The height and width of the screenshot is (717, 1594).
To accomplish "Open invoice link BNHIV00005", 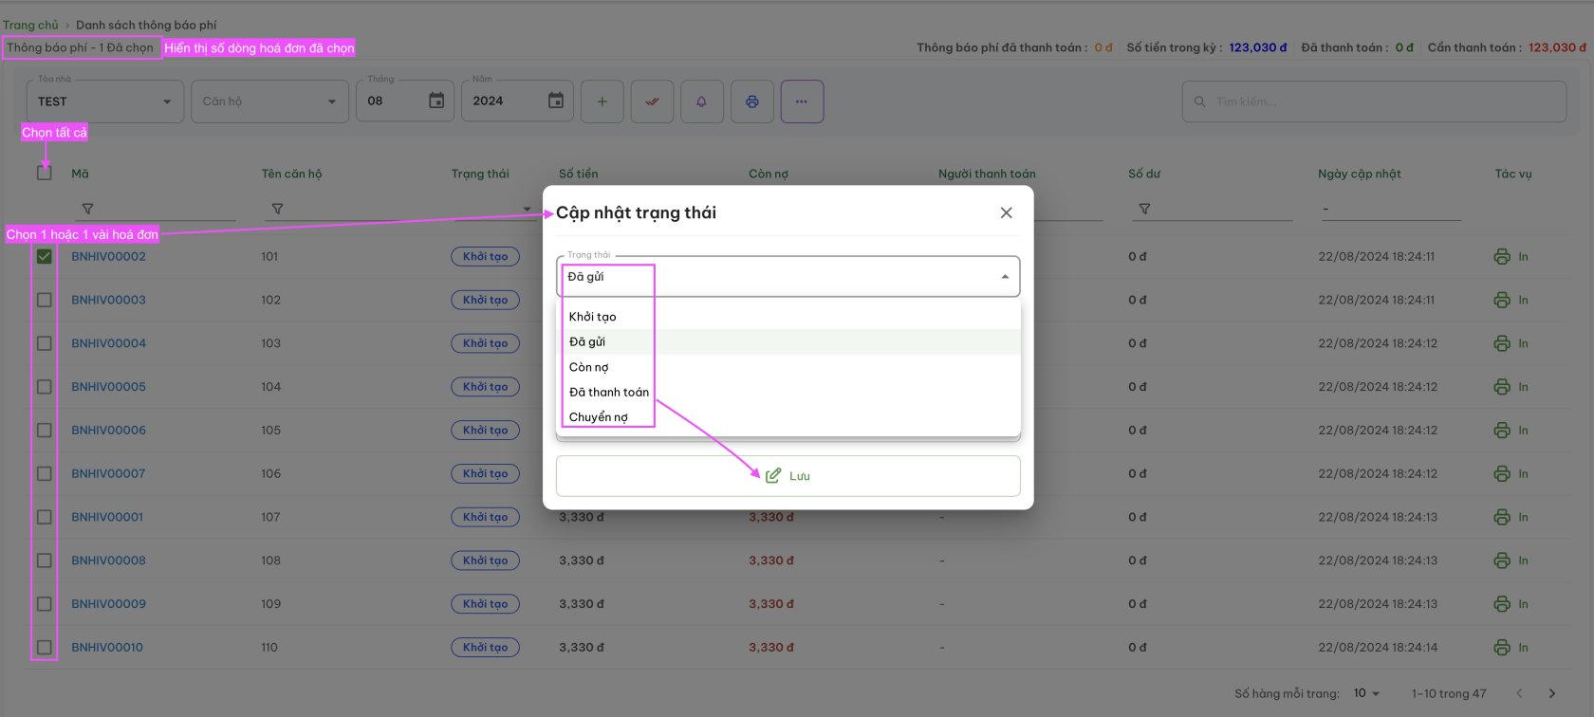I will coord(109,387).
